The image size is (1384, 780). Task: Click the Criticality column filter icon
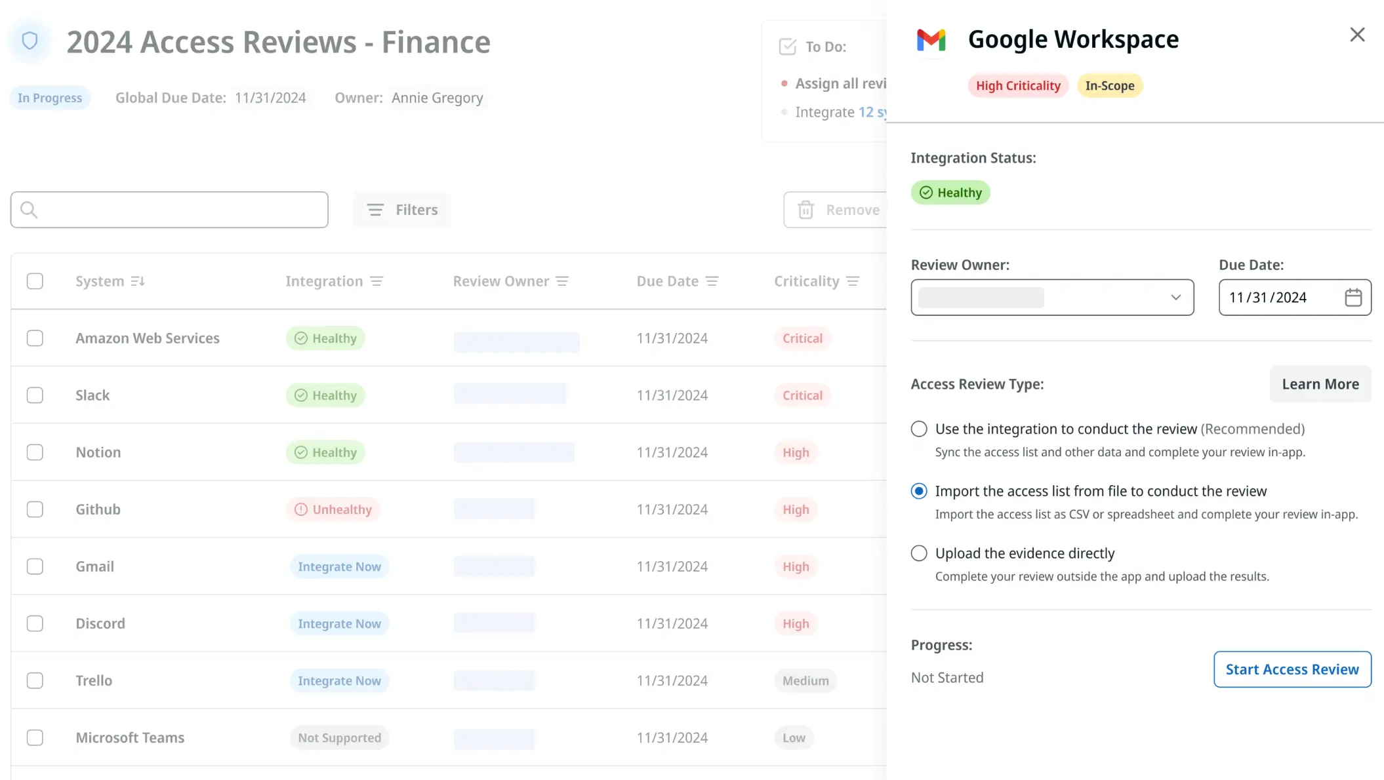click(853, 281)
